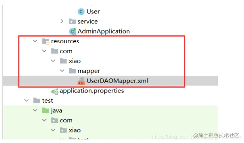Click the service package folder icon
Image resolution: width=244 pixels, height=143 pixels.
(72, 21)
